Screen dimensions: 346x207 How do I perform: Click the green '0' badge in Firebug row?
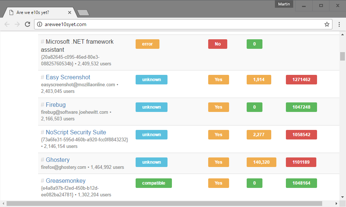[x=254, y=107]
